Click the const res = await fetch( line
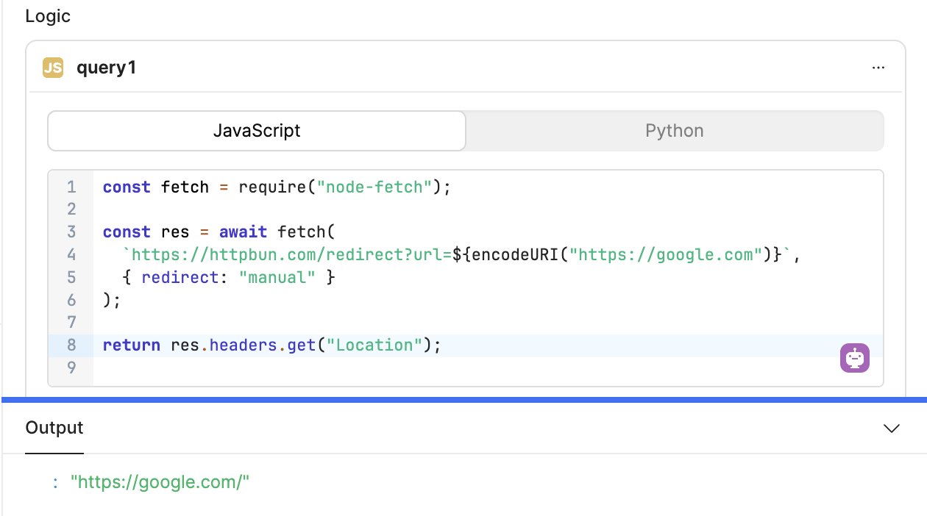Screen dimensions: 927x516 click(219, 232)
